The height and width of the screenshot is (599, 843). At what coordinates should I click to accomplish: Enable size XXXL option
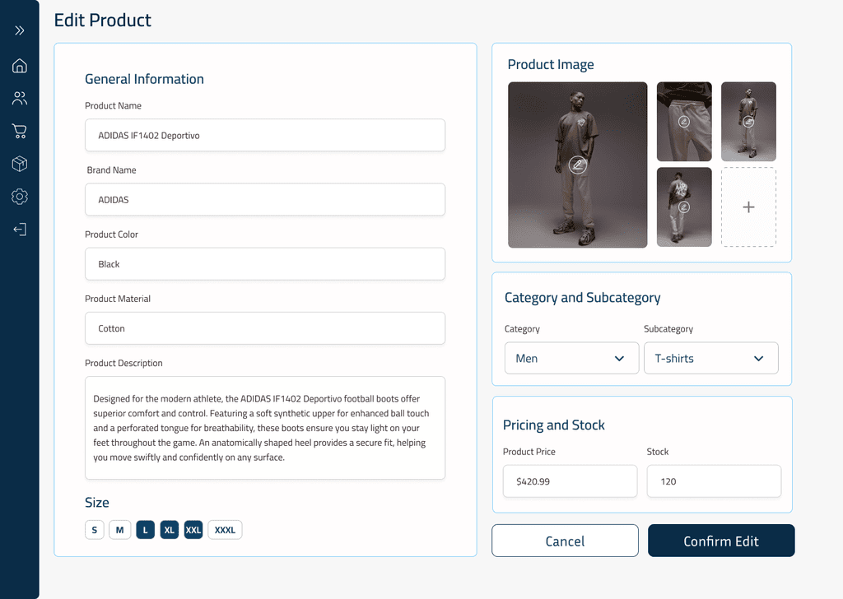[x=225, y=530]
